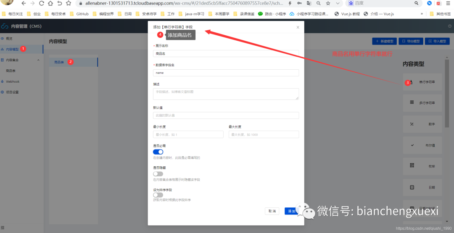Viewport: 454px width, 233px height.
Task: Open the java-rn学习 bookmark folder
Action: [x=192, y=13]
